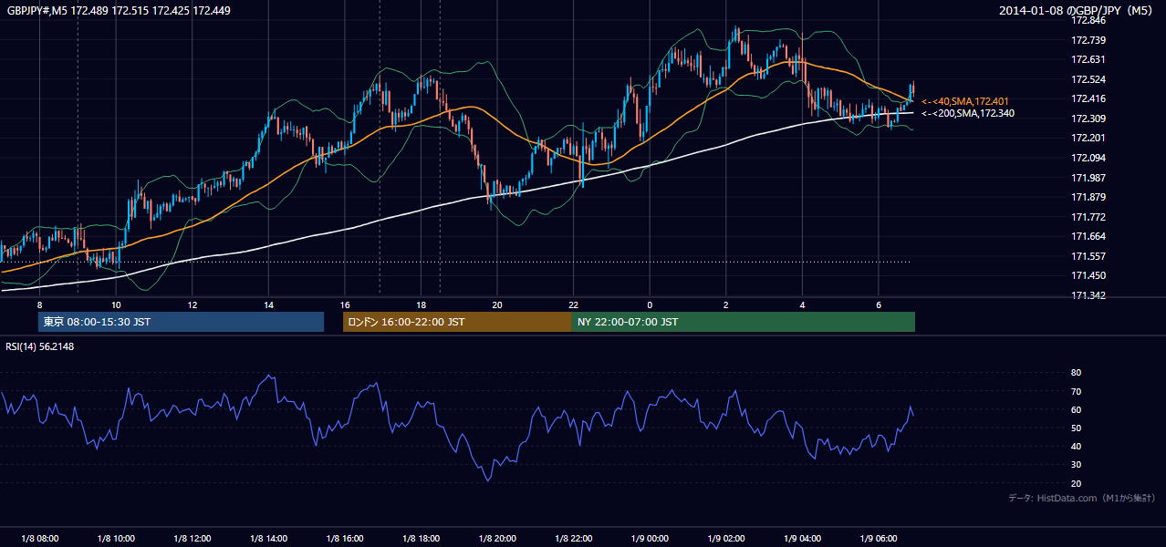The height and width of the screenshot is (547, 1166).
Task: Click price axis value 172.739
Action: tap(1088, 40)
